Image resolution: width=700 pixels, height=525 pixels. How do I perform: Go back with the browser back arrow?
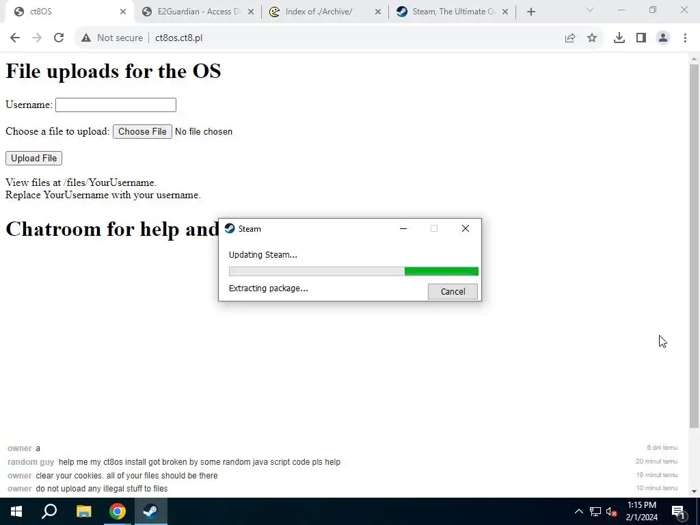pyautogui.click(x=15, y=38)
